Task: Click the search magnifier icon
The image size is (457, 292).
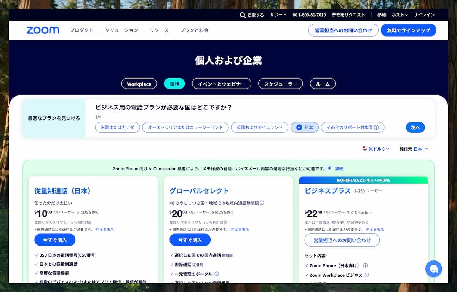Action: pyautogui.click(x=243, y=15)
